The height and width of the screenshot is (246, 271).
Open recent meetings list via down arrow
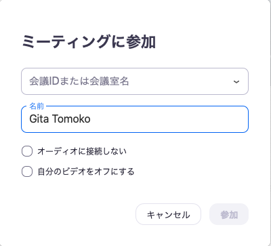coord(236,81)
